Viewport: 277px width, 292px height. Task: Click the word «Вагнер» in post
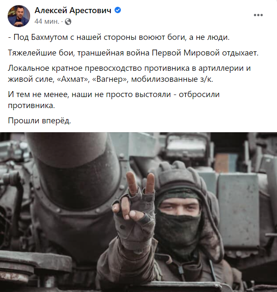click(110, 79)
